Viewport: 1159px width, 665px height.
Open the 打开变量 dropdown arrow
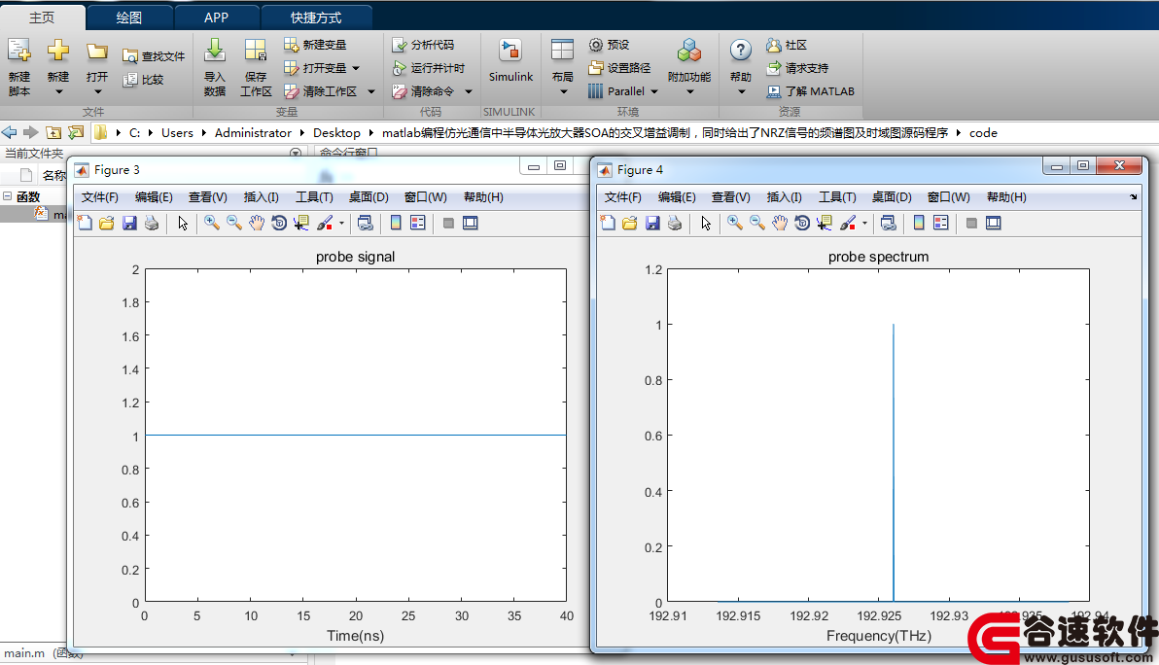[356, 68]
